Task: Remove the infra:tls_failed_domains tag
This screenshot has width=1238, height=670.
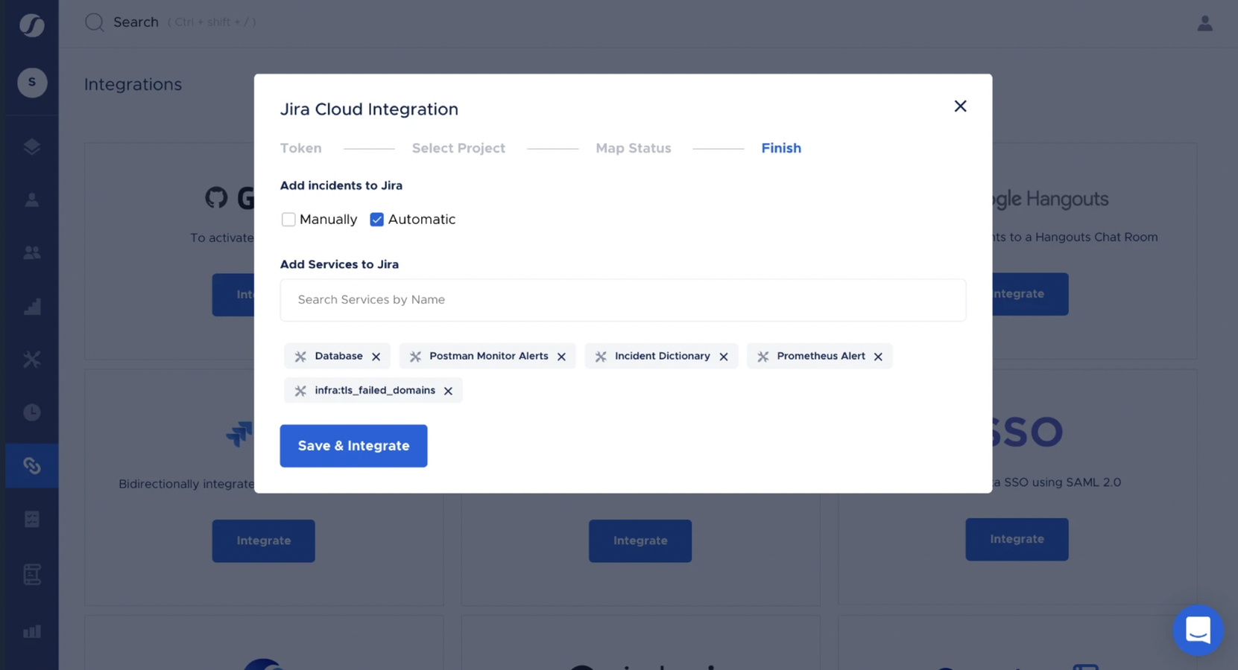Action: coord(449,391)
